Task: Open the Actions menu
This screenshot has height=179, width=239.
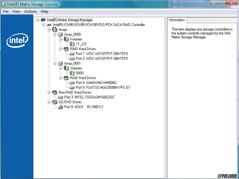Action: (31, 12)
